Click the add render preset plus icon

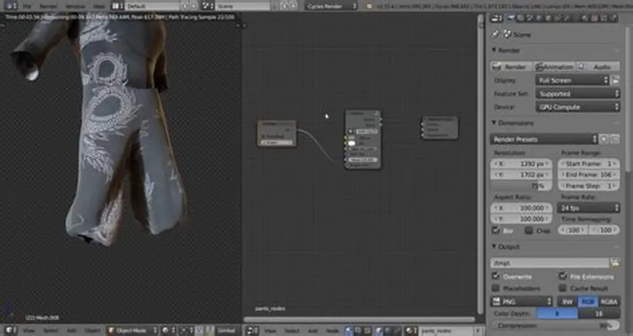pos(605,139)
